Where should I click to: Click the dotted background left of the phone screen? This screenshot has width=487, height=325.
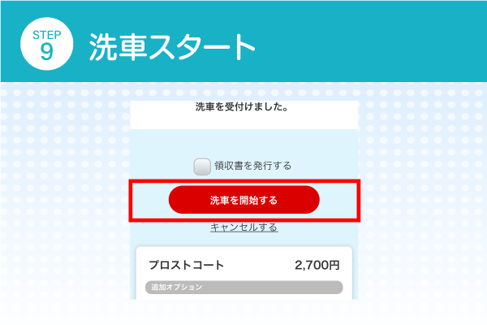point(65,203)
